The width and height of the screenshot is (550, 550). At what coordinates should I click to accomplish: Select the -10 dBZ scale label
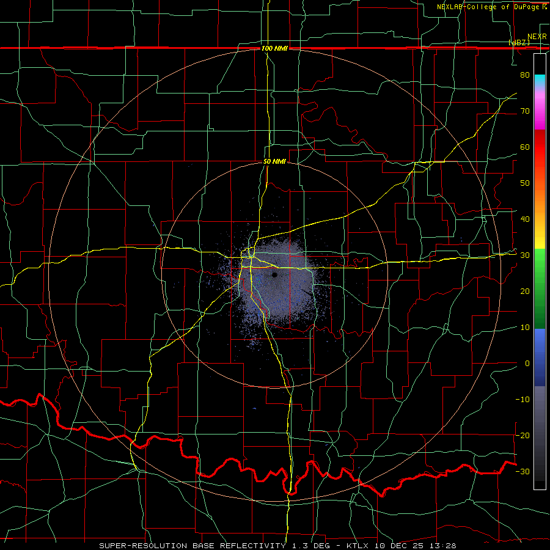coord(522,400)
